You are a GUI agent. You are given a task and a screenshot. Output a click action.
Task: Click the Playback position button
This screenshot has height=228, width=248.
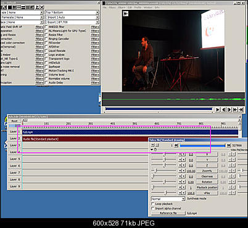tap(207, 187)
